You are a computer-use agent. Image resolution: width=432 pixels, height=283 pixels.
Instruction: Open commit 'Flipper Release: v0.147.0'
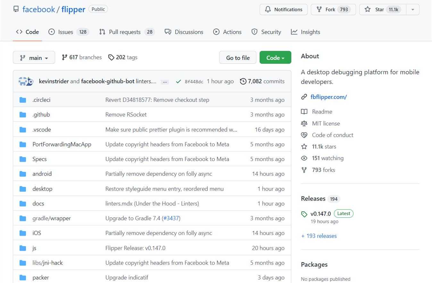[x=135, y=248]
